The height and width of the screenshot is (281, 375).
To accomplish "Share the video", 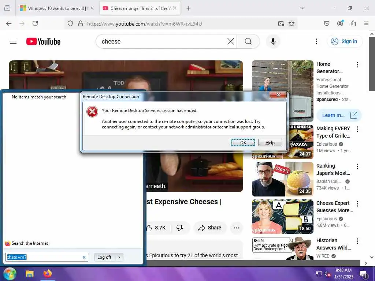I will [x=210, y=228].
